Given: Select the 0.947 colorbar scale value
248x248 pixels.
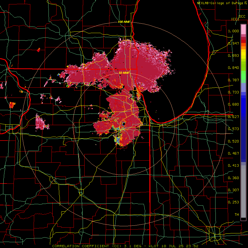Looking at the screenshot, I should 233,43.
